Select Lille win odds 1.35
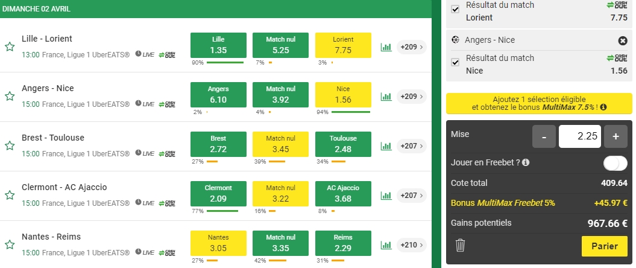Image resolution: width=636 pixels, height=268 pixels. [218, 45]
